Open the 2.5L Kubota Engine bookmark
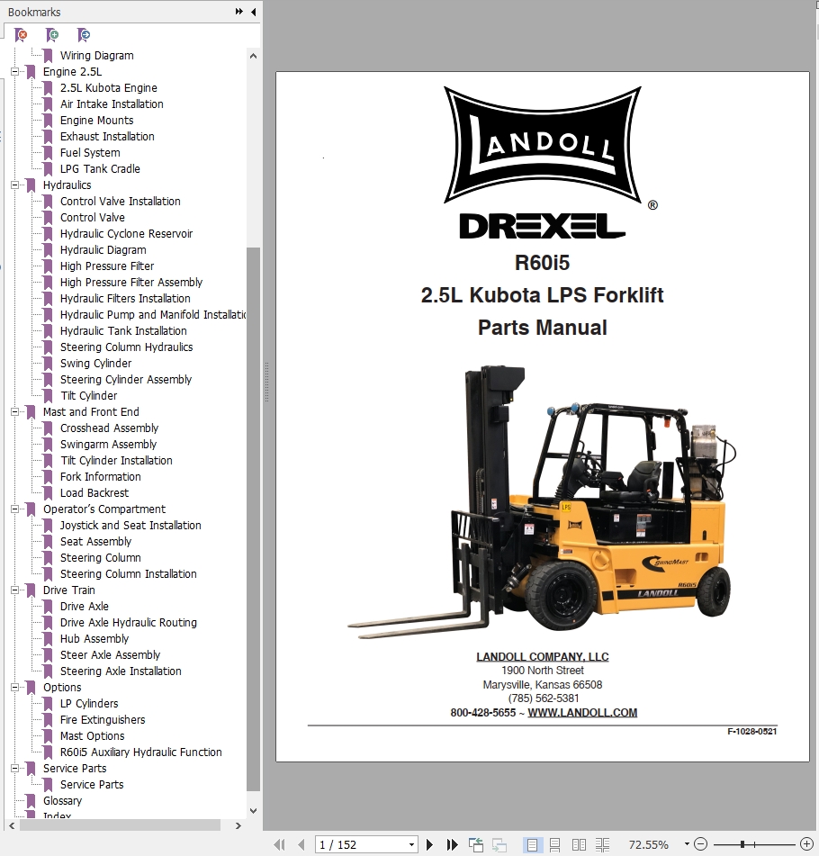 point(109,88)
